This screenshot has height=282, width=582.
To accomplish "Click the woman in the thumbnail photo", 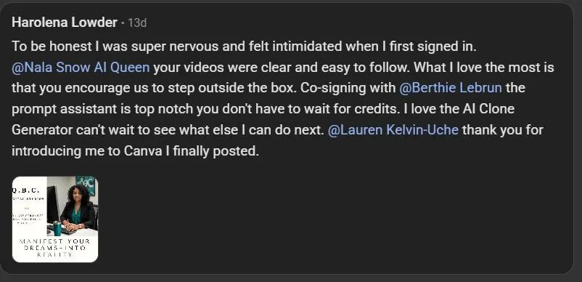I will point(78,208).
